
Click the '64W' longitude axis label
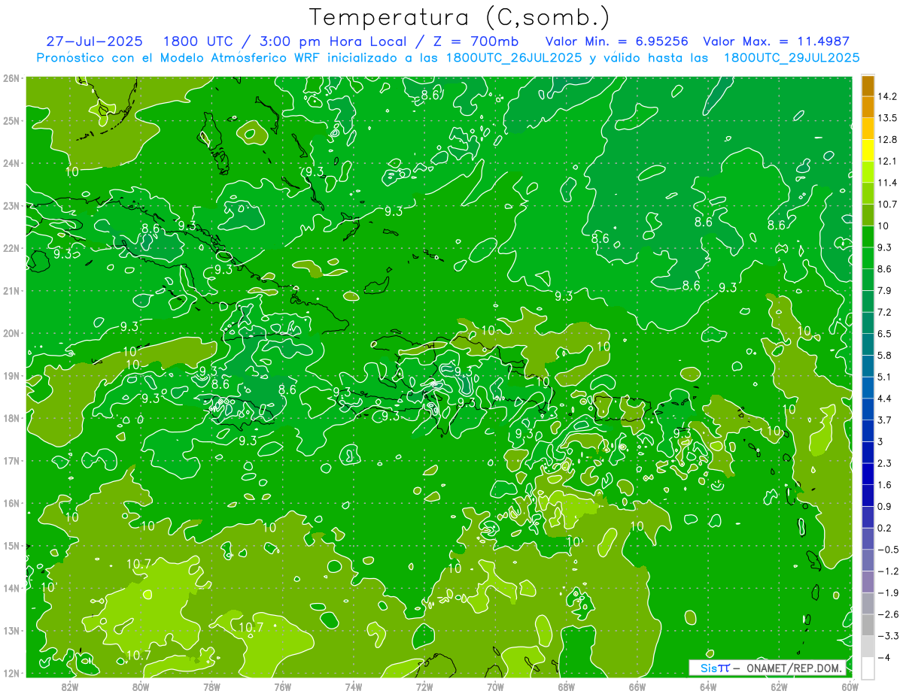[708, 686]
